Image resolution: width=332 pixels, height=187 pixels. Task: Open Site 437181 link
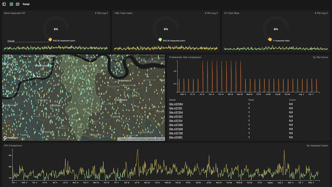pyautogui.click(x=176, y=108)
